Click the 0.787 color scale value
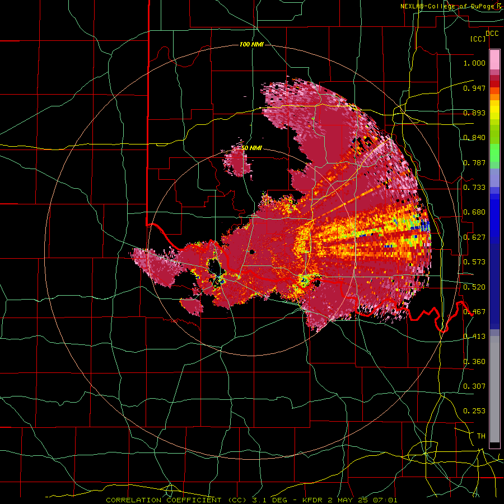 474,162
